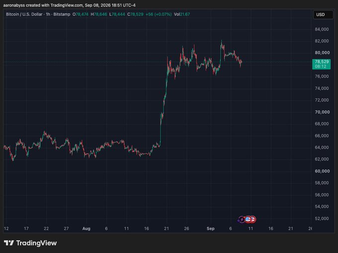Click the 68,000 price axis label
Image resolution: width=338 pixels, height=253 pixels.
point(322,124)
